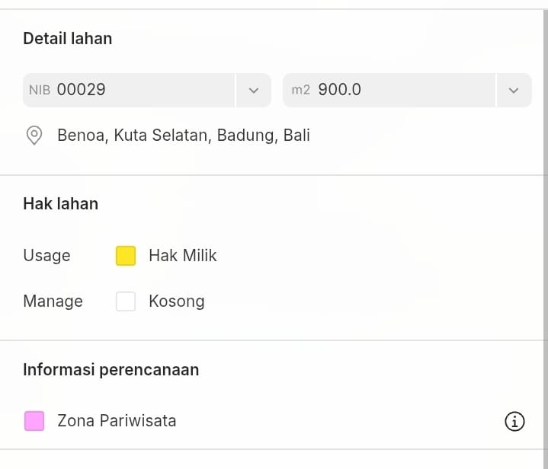Click the m2 unit label
Viewport: 548px width, 469px height.
[x=301, y=91]
